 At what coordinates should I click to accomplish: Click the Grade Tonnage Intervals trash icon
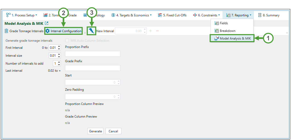[x=6, y=31]
